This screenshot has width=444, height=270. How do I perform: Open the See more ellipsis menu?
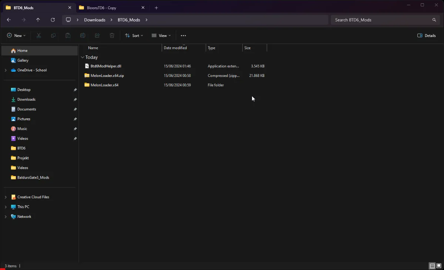(x=183, y=35)
